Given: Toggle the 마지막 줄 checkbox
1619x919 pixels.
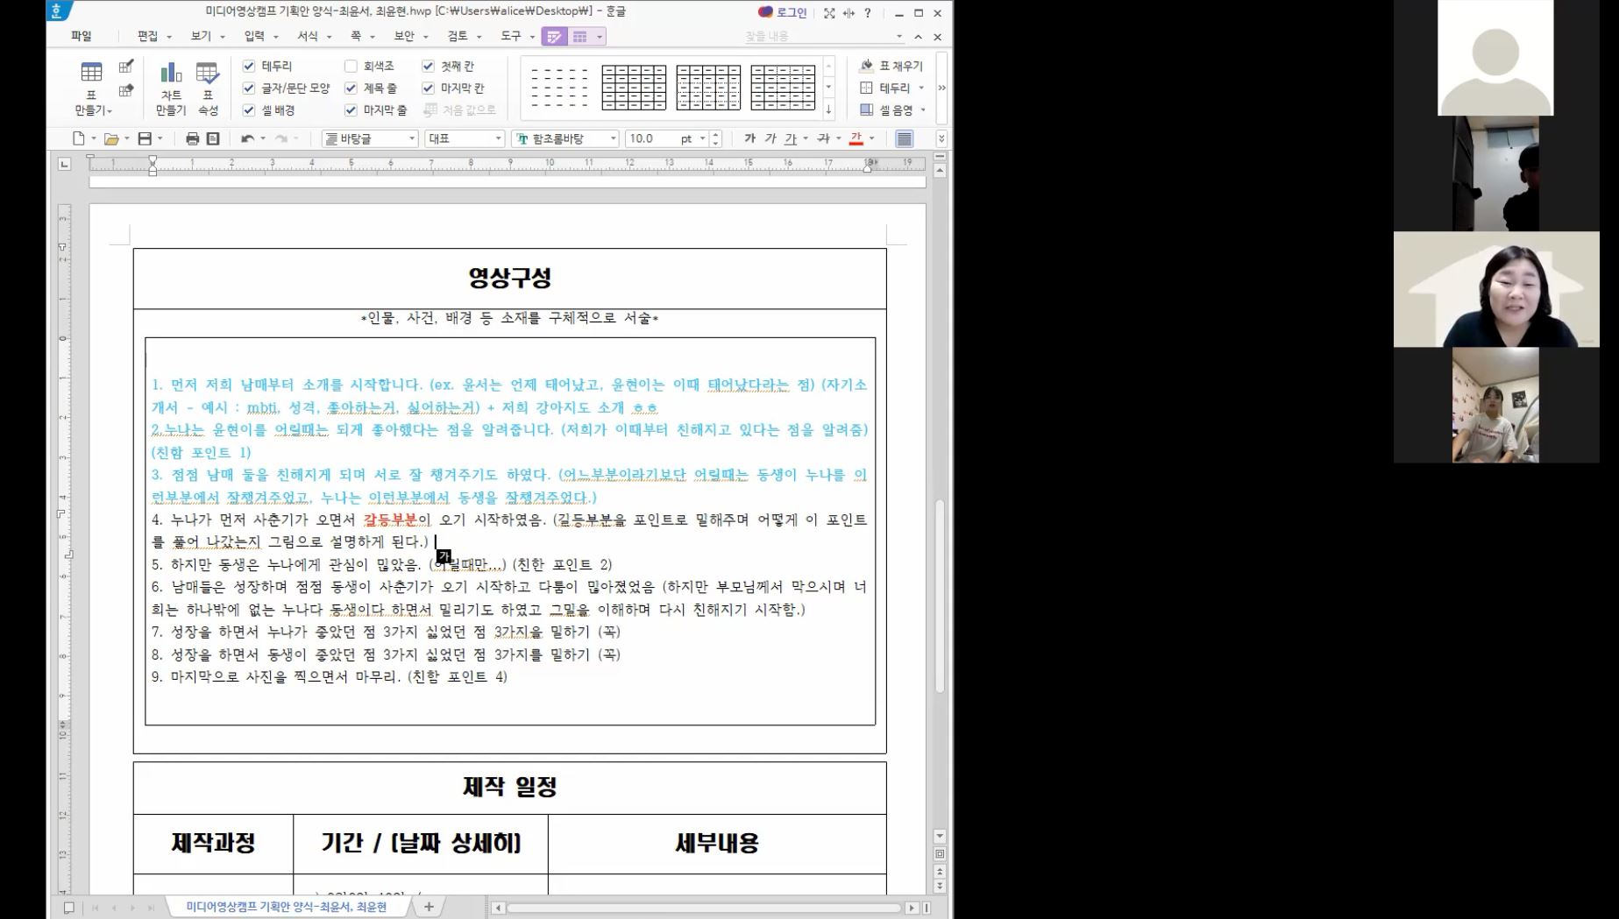Looking at the screenshot, I should click(x=351, y=110).
